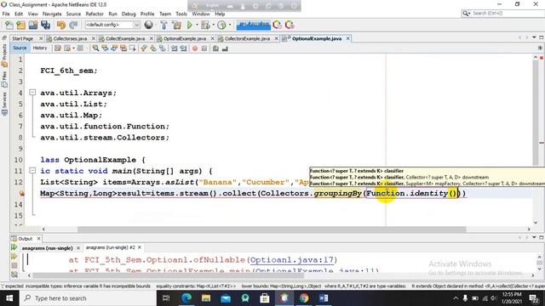Click the New Project toolbar icon

pos(20,25)
